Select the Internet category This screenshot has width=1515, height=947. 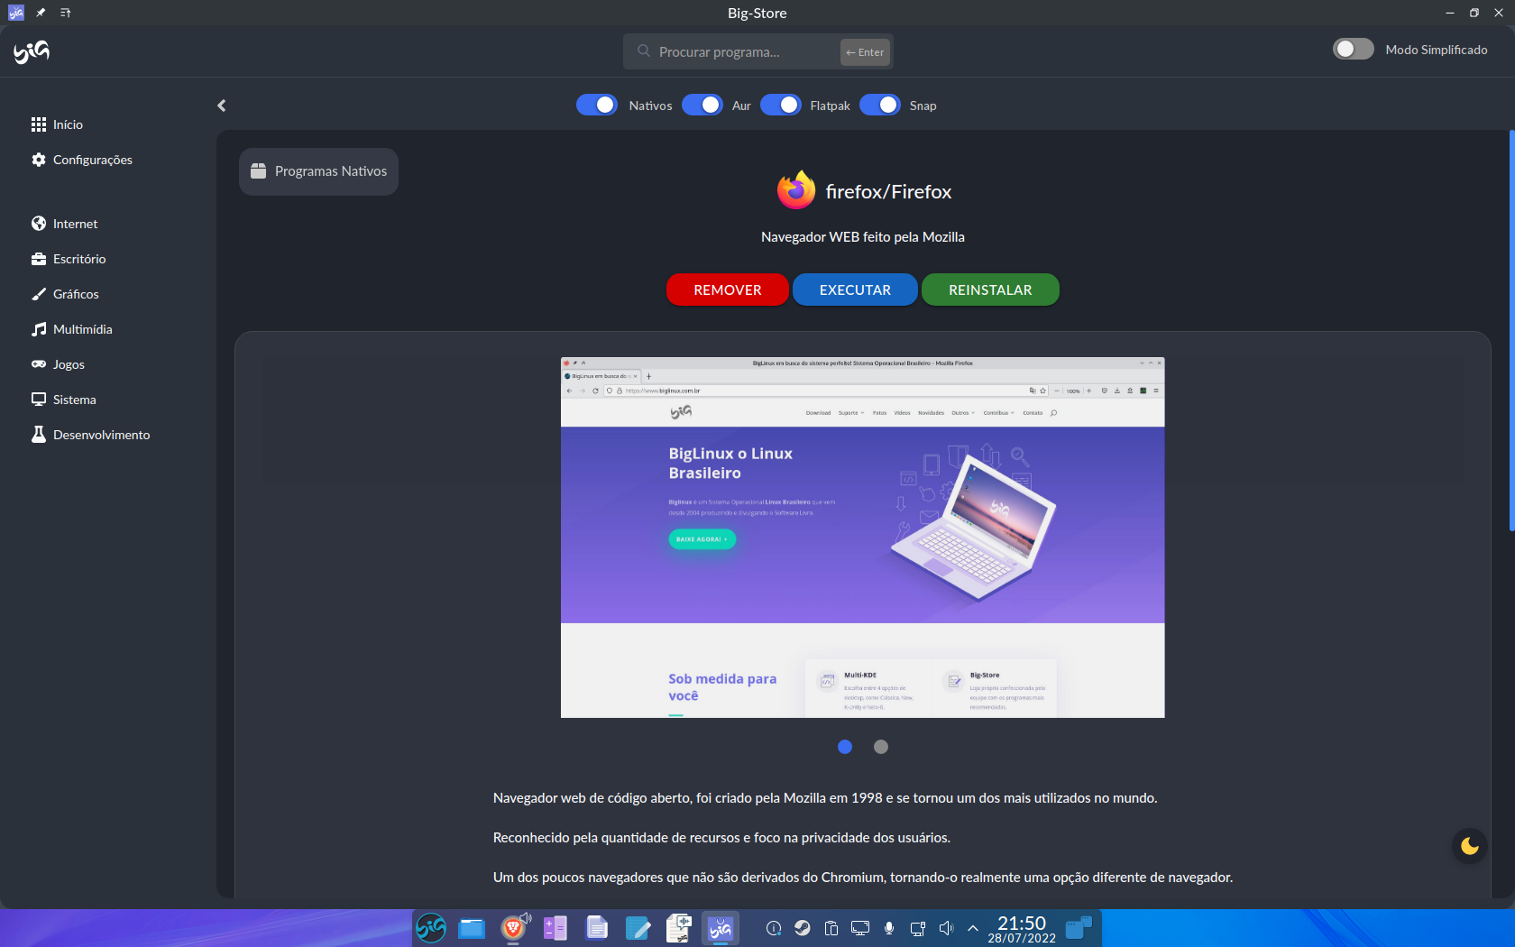pyautogui.click(x=64, y=224)
